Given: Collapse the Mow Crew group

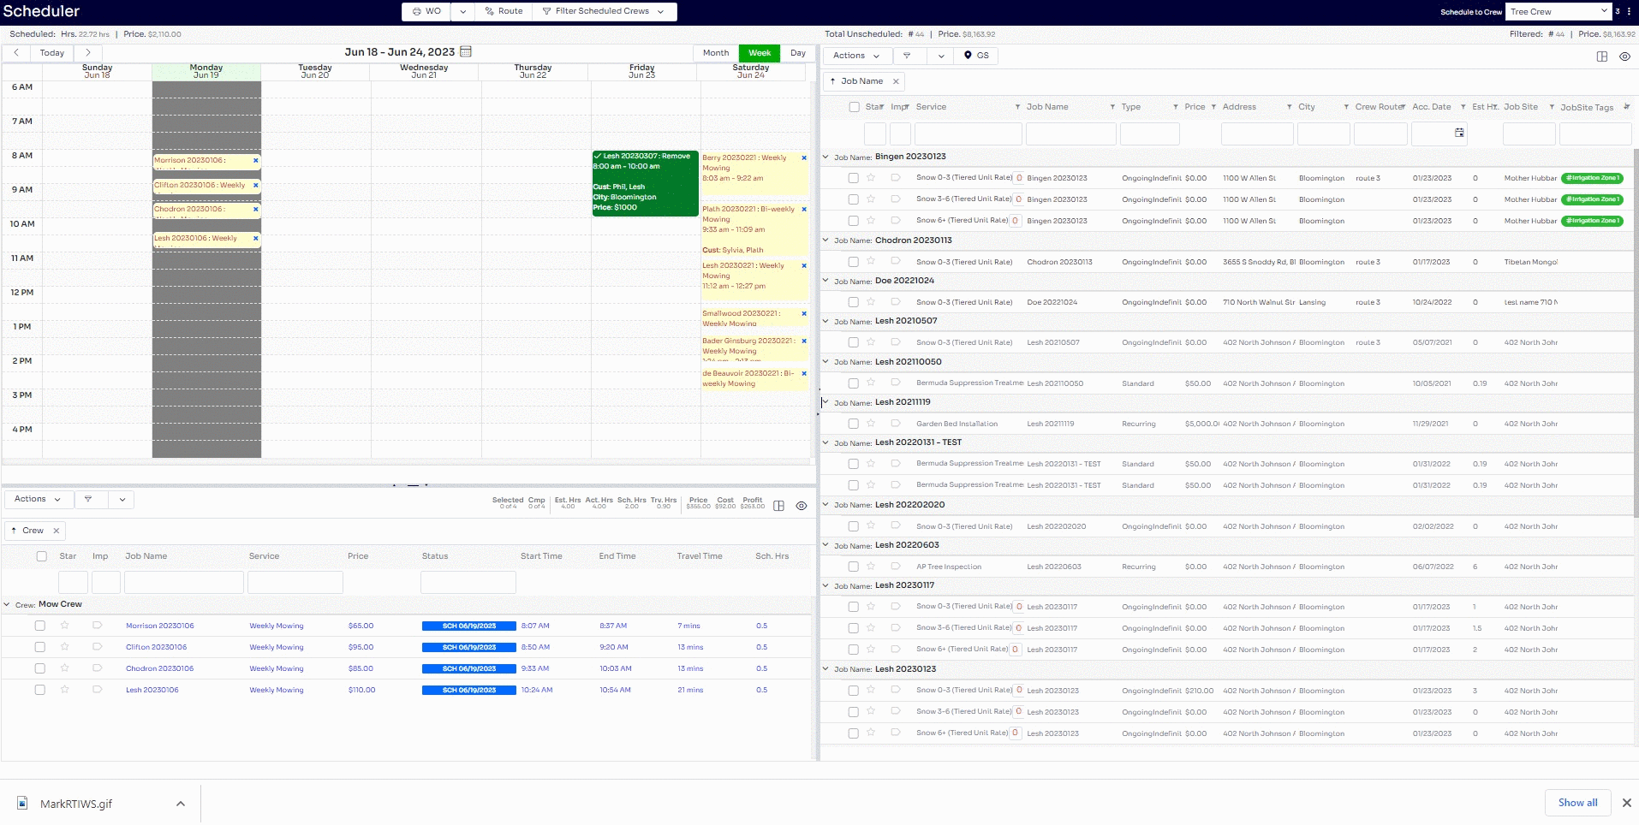Looking at the screenshot, I should click(x=8, y=604).
